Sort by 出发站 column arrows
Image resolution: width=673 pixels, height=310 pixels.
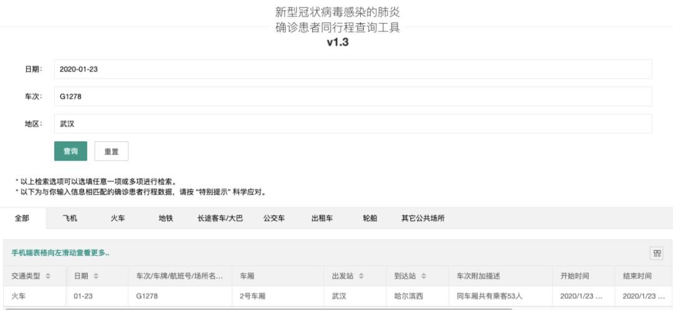pos(361,276)
